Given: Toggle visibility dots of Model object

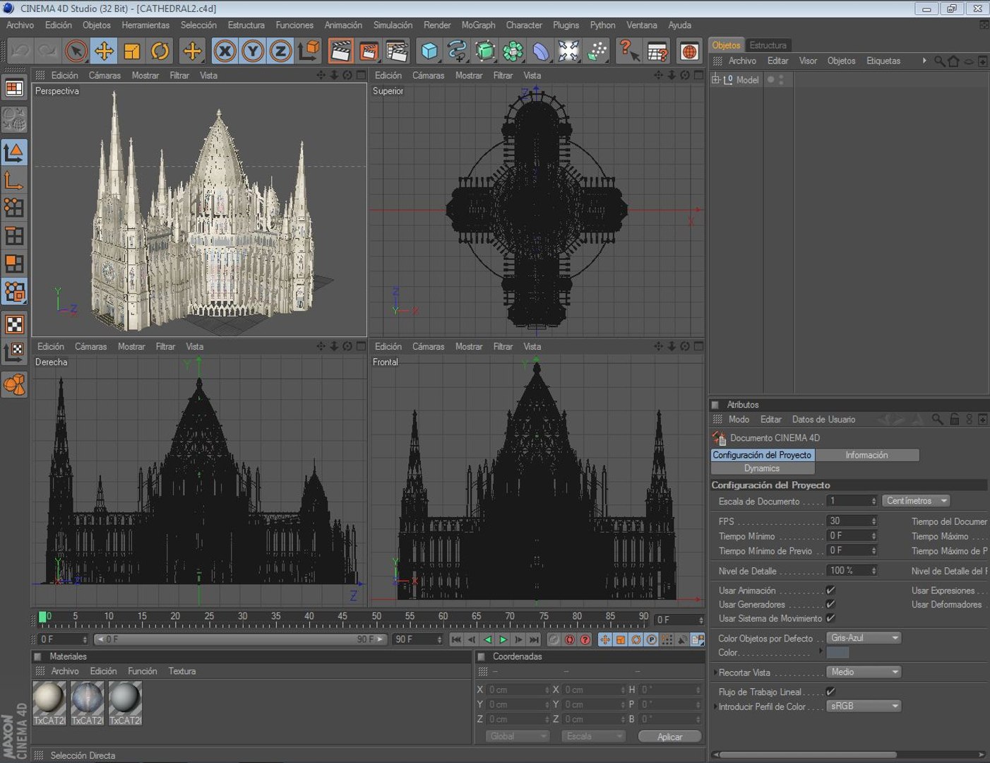Looking at the screenshot, I should (x=781, y=80).
